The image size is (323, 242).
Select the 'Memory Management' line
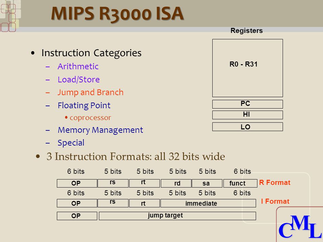pos(100,130)
